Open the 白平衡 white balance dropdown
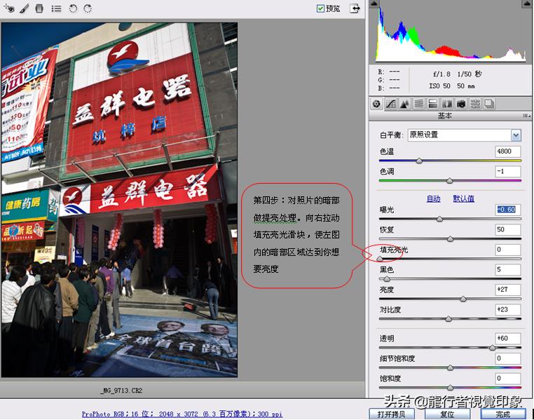Viewport: 534px width, 420px height. click(465, 135)
